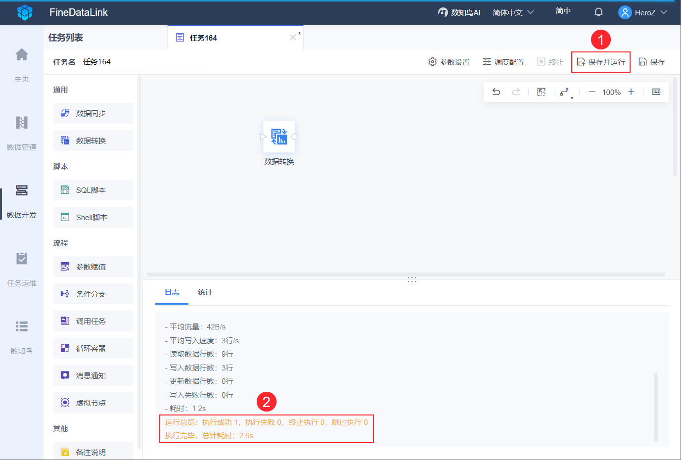
Task: Pick the SQL脚本 node in palette
Action: click(93, 190)
